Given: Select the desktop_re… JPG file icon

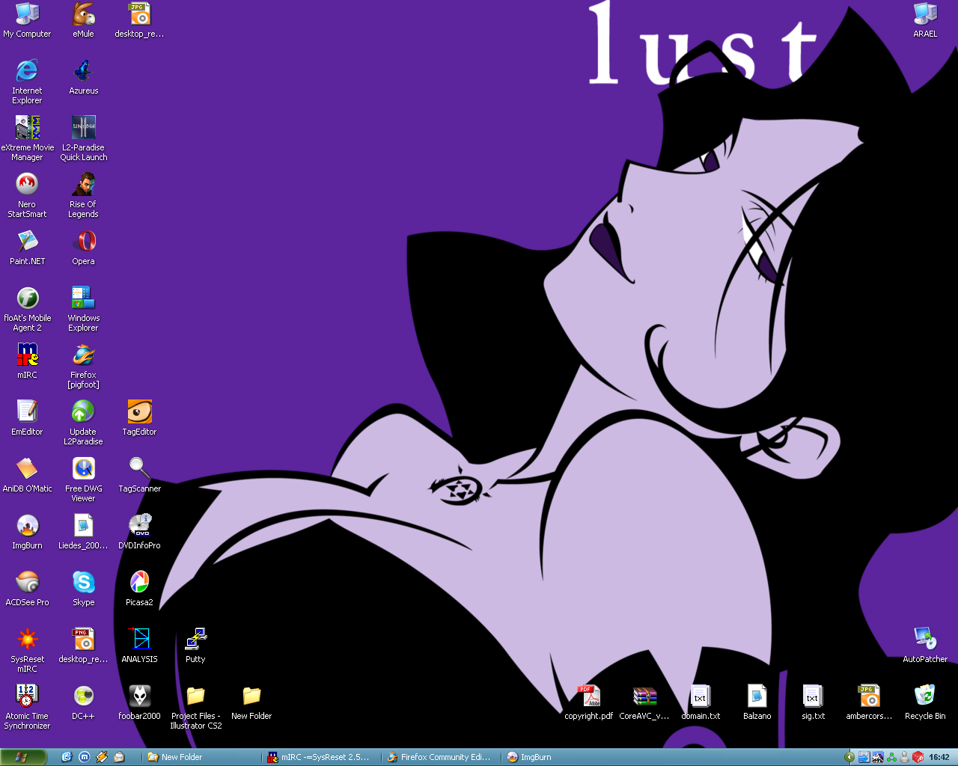Looking at the screenshot, I should click(x=139, y=20).
